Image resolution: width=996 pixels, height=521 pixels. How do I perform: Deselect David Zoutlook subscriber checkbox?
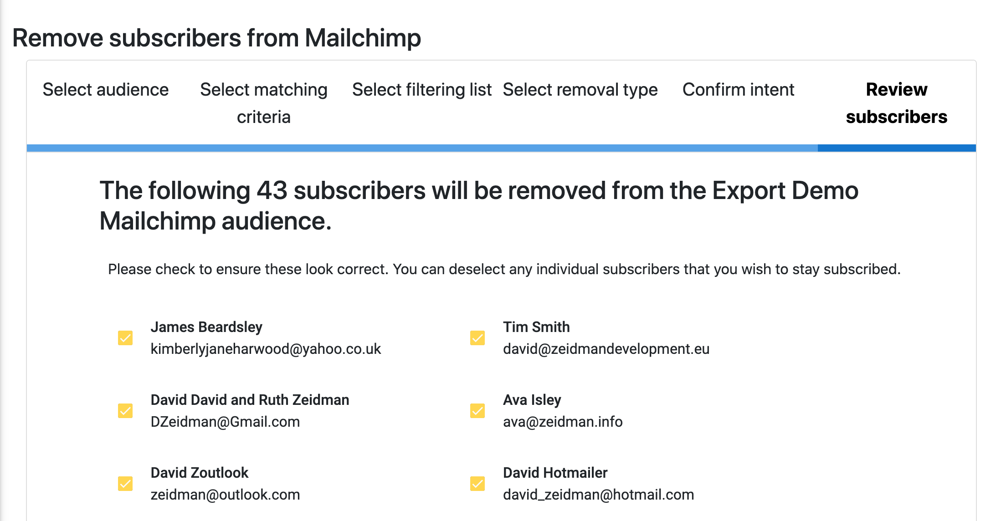click(125, 484)
